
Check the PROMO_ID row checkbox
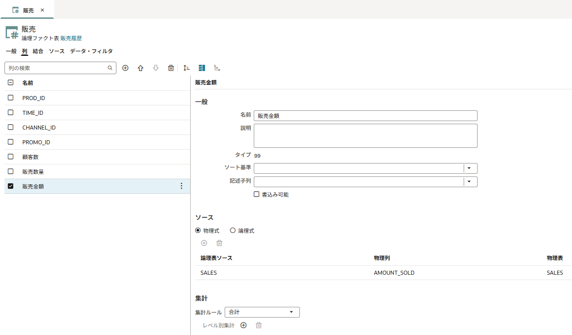click(11, 142)
